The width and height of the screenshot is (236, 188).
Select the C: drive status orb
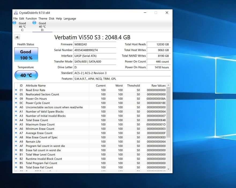(14, 23)
